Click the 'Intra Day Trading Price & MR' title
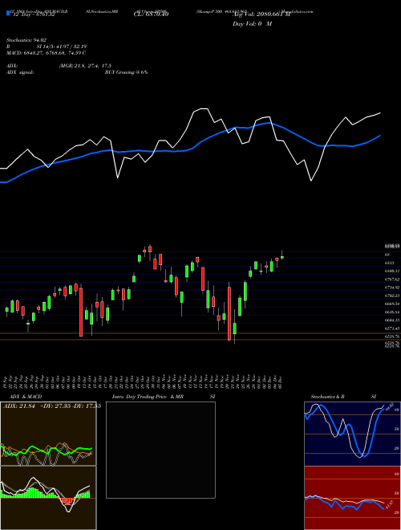This screenshot has height=530, width=401. tap(148, 397)
